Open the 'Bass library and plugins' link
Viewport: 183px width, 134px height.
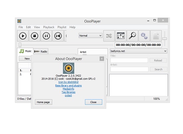(x=69, y=85)
